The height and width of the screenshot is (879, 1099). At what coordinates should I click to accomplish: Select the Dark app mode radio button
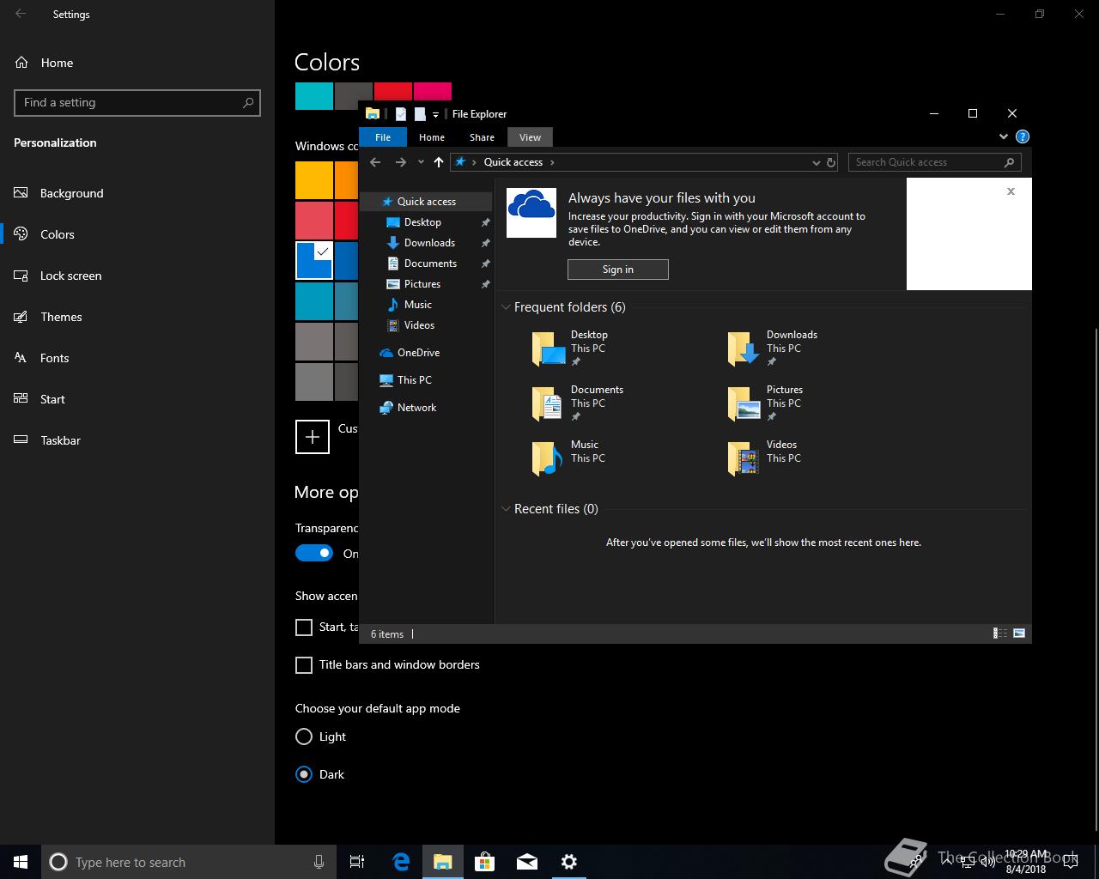tap(304, 774)
